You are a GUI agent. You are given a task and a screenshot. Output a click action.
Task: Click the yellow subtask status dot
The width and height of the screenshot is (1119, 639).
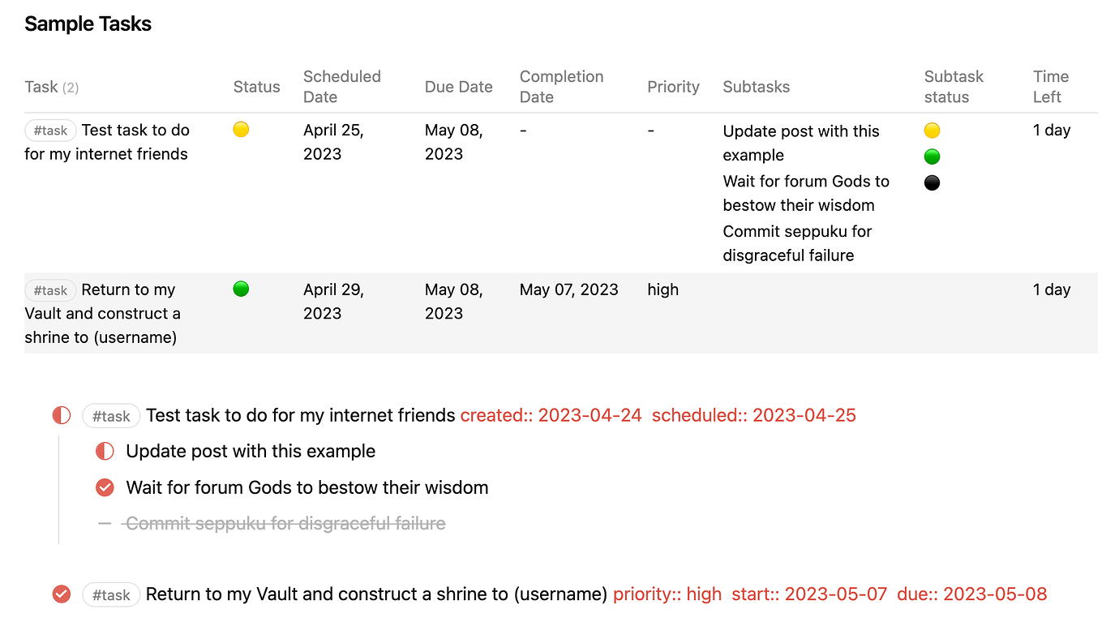(932, 131)
